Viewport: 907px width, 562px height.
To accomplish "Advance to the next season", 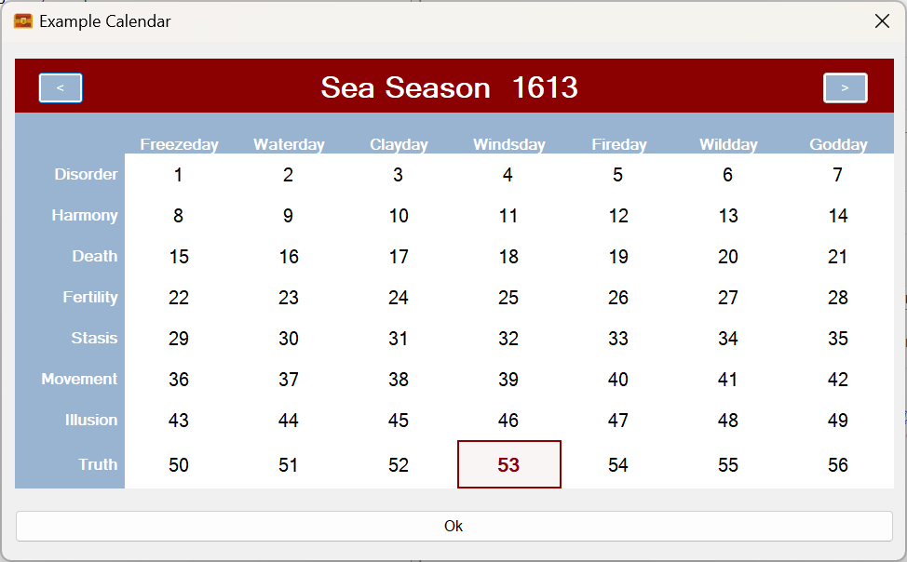I will pos(845,87).
